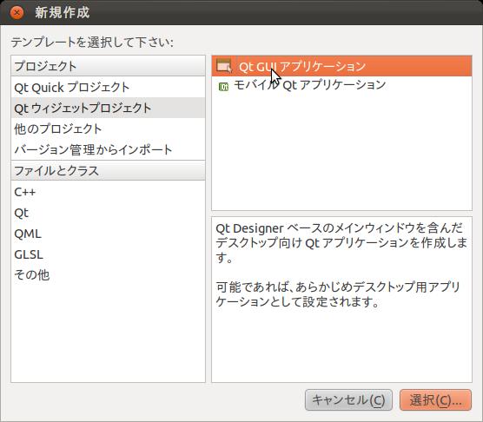Select the Qt GUI アプリケーション template
483x422 pixels.
pyautogui.click(x=341, y=66)
